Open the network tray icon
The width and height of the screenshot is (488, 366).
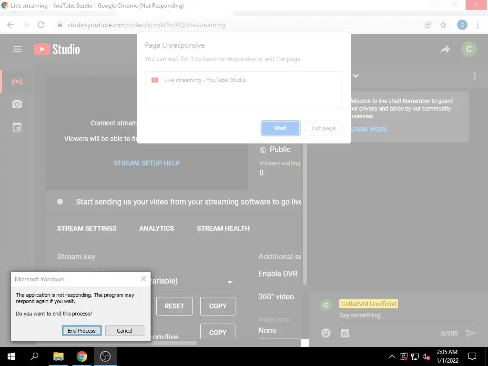click(x=415, y=356)
